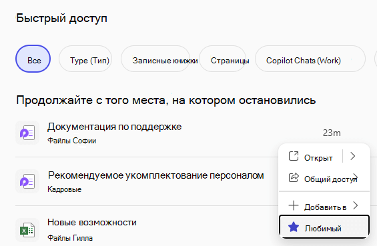Expand the Добавить в submenu chevron
The height and width of the screenshot is (246, 377).
tap(356, 205)
